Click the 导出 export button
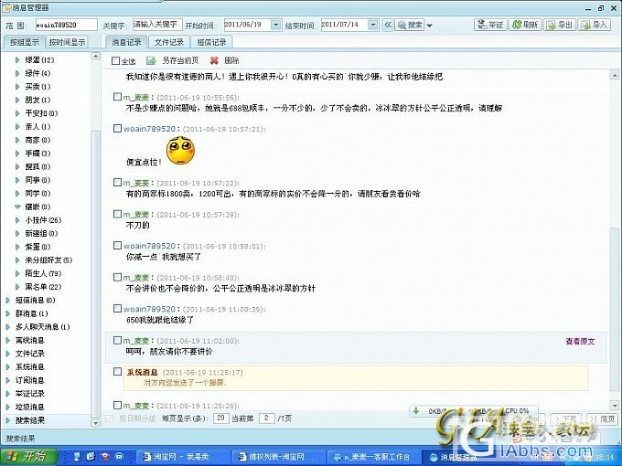This screenshot has height=466, width=622. click(x=560, y=26)
